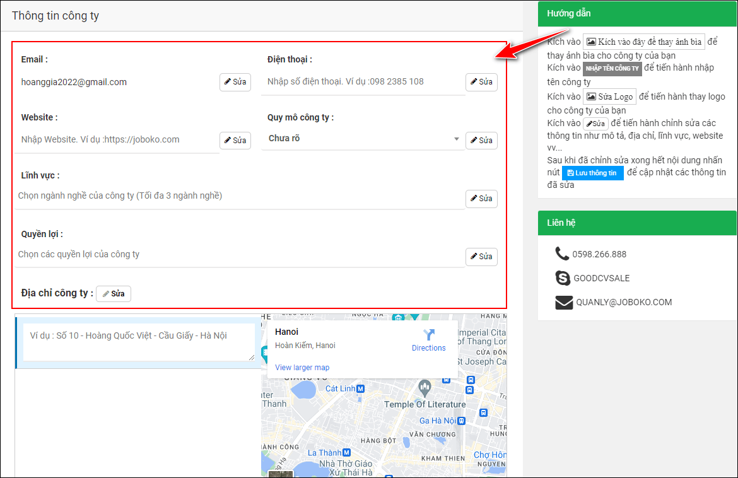The image size is (738, 478).
Task: Click the Lưu thông tin button in guide
Action: pos(592,173)
